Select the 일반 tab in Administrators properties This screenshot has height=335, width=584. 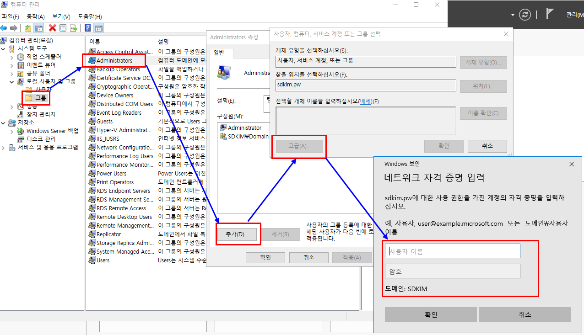pyautogui.click(x=219, y=53)
